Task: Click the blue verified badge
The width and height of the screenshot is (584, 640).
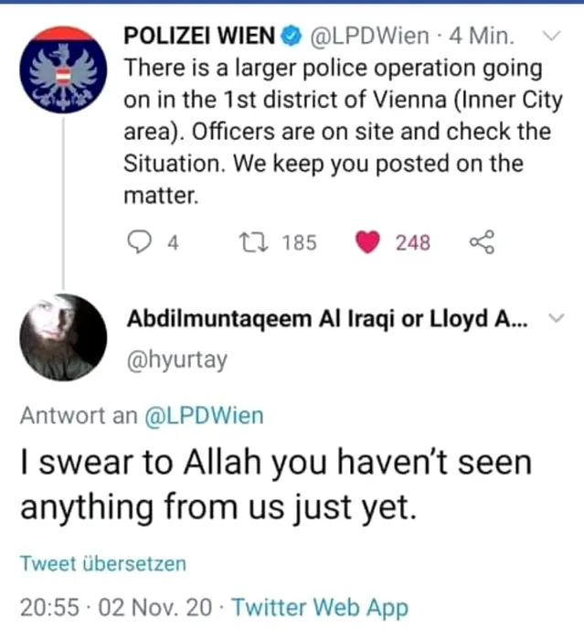Action: pyautogui.click(x=291, y=36)
